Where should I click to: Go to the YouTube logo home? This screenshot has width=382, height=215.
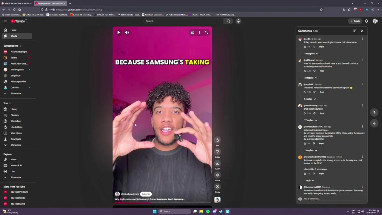click(x=18, y=21)
